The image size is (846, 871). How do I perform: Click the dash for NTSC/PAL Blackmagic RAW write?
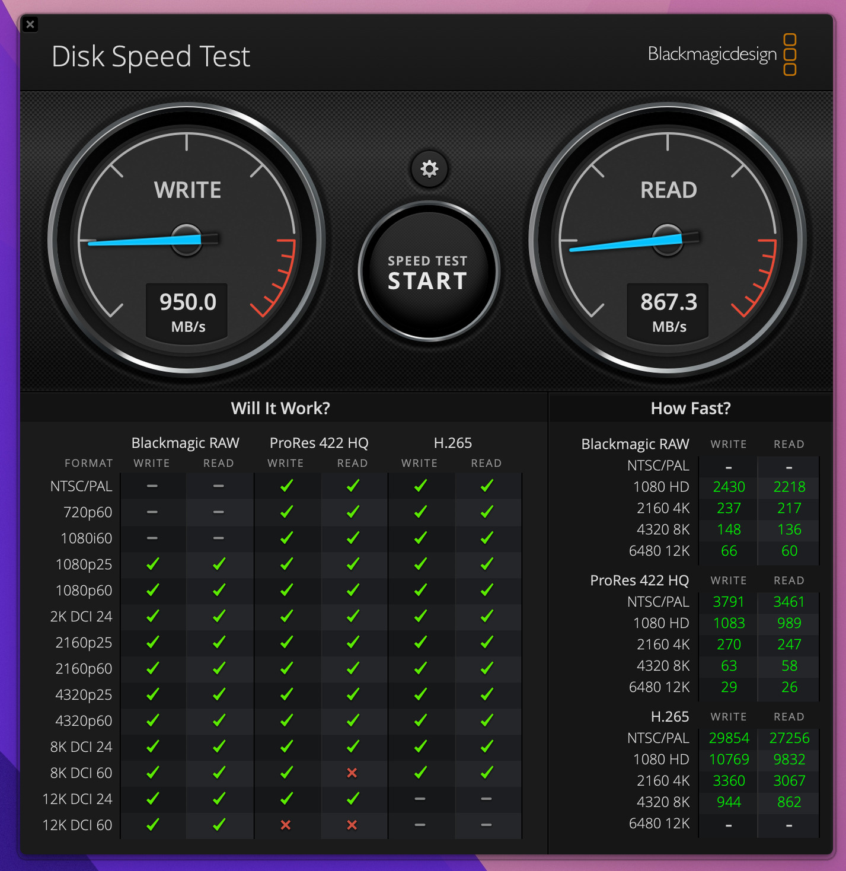pyautogui.click(x=152, y=486)
